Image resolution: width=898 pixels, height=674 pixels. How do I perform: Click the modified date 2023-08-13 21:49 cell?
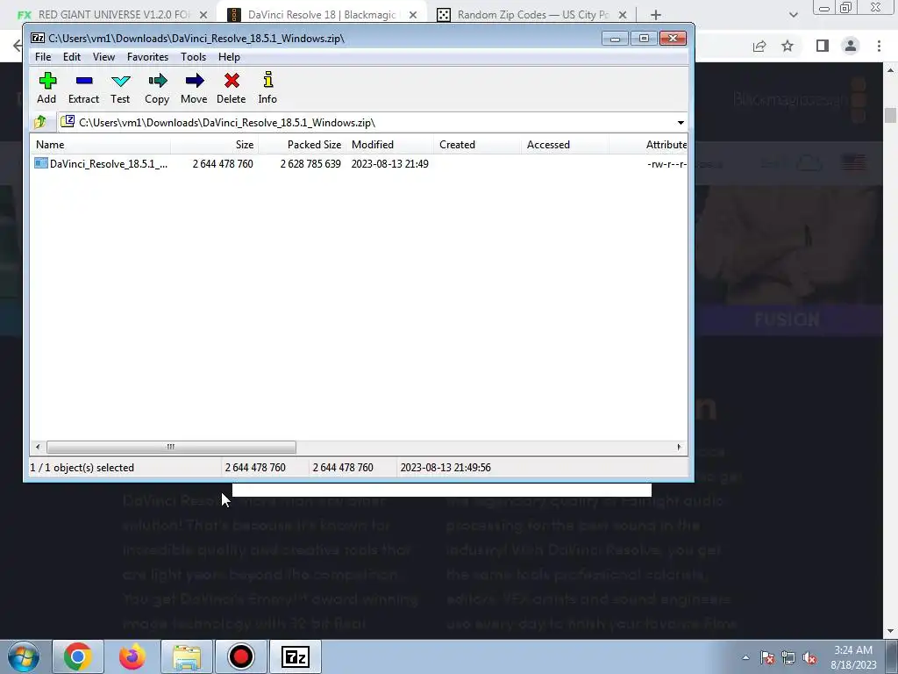point(389,164)
